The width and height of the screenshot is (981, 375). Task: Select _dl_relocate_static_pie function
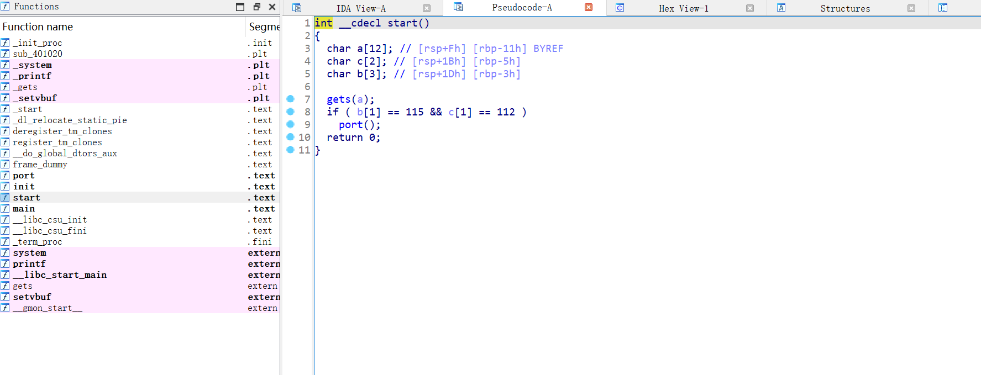pyautogui.click(x=140, y=120)
